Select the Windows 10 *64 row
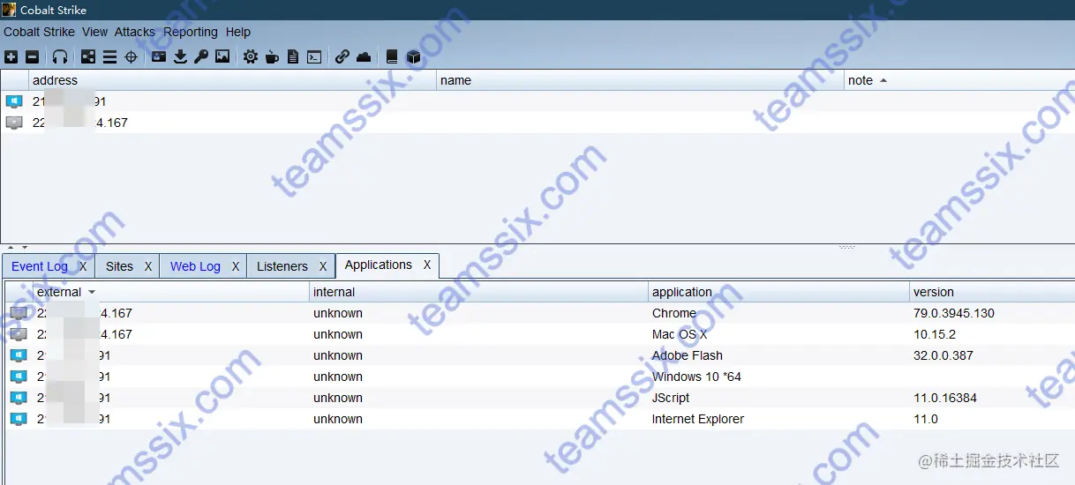1075x485 pixels. click(x=540, y=377)
